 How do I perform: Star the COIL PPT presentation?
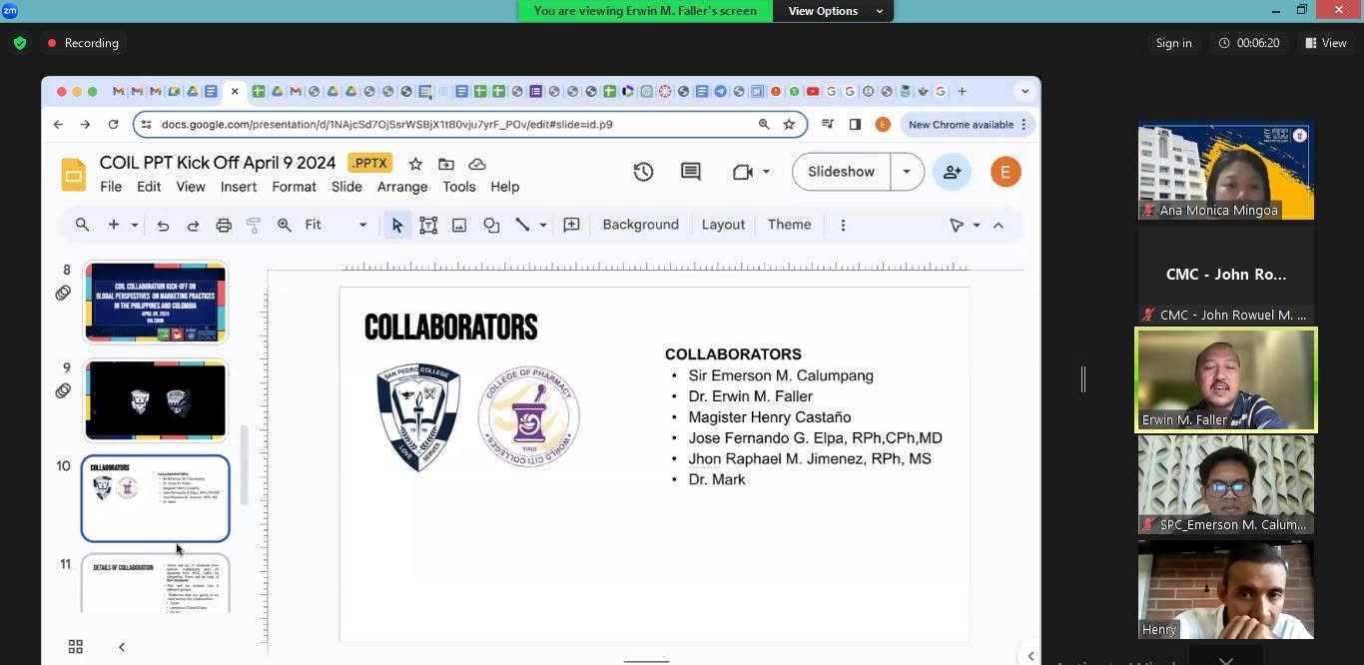pyautogui.click(x=415, y=164)
